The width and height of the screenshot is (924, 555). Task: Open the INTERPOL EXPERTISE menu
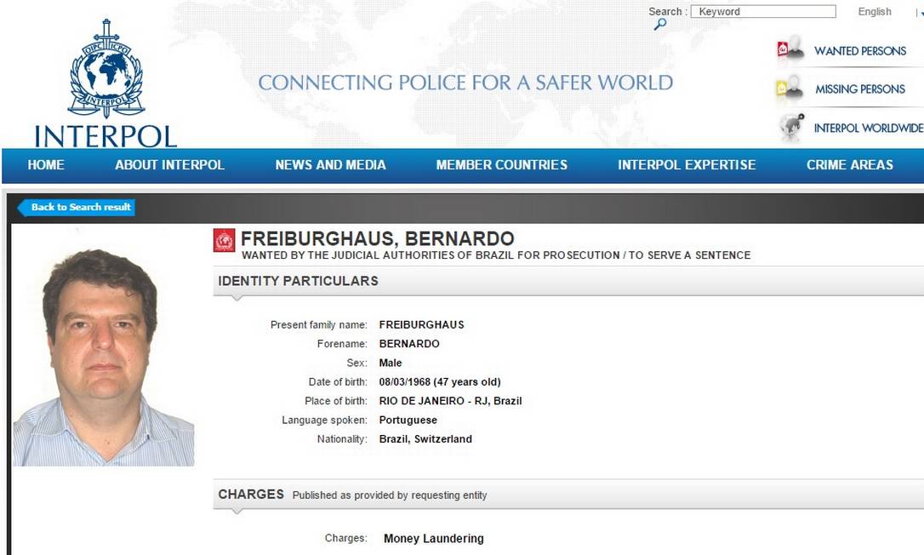pos(686,165)
